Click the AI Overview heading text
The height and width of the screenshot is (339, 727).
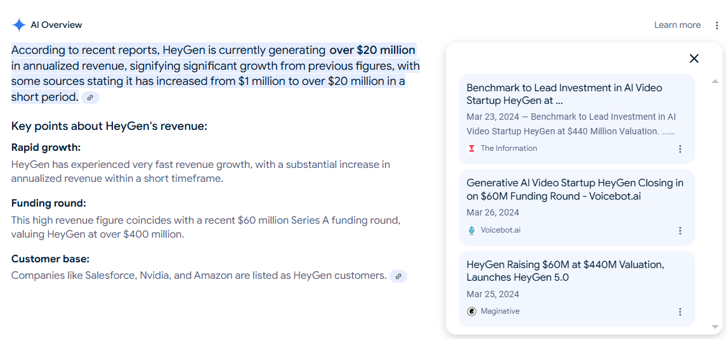pos(56,25)
